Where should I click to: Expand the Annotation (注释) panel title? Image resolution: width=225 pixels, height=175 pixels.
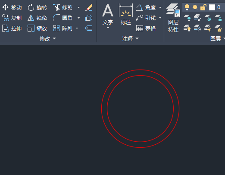[131, 38]
